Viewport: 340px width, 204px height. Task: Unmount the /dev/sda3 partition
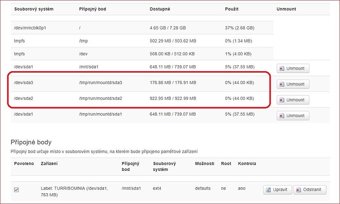tap(293, 84)
